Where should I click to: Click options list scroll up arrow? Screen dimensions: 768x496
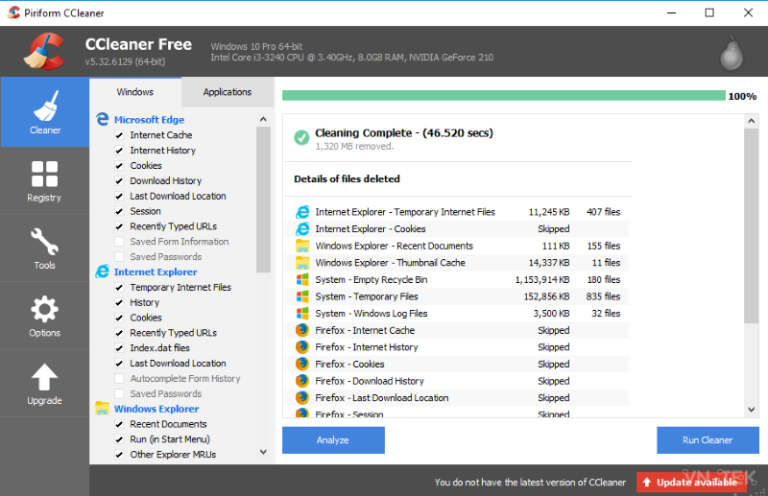[x=263, y=119]
